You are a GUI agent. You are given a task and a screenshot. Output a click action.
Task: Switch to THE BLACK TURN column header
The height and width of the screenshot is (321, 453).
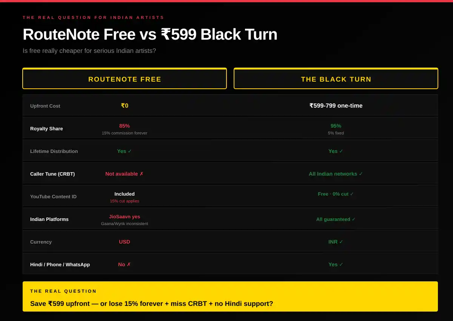coord(336,79)
